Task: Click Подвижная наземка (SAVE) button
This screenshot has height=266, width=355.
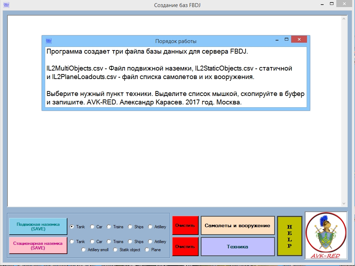Action: tap(38, 226)
